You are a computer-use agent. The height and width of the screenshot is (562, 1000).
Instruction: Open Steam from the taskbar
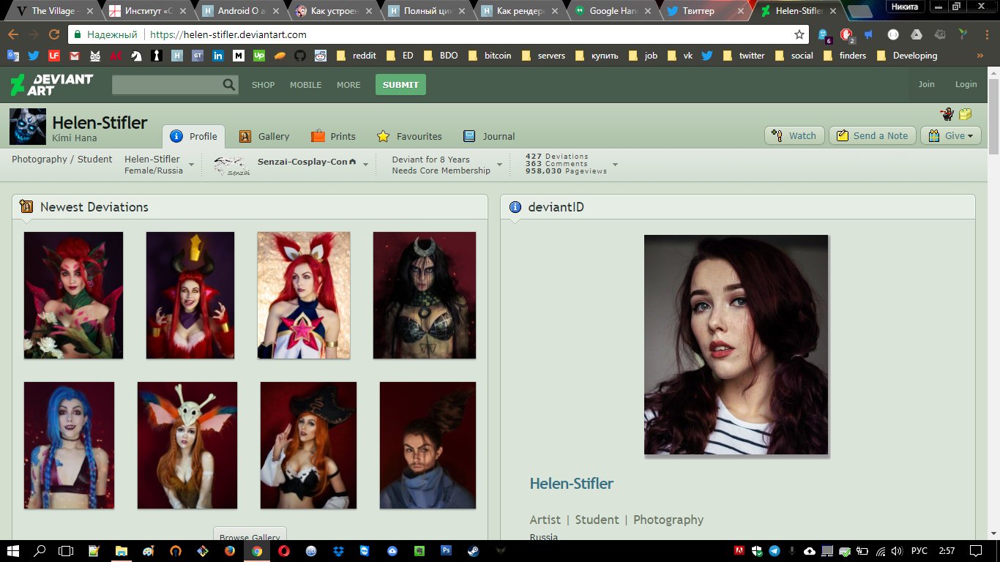pos(473,550)
